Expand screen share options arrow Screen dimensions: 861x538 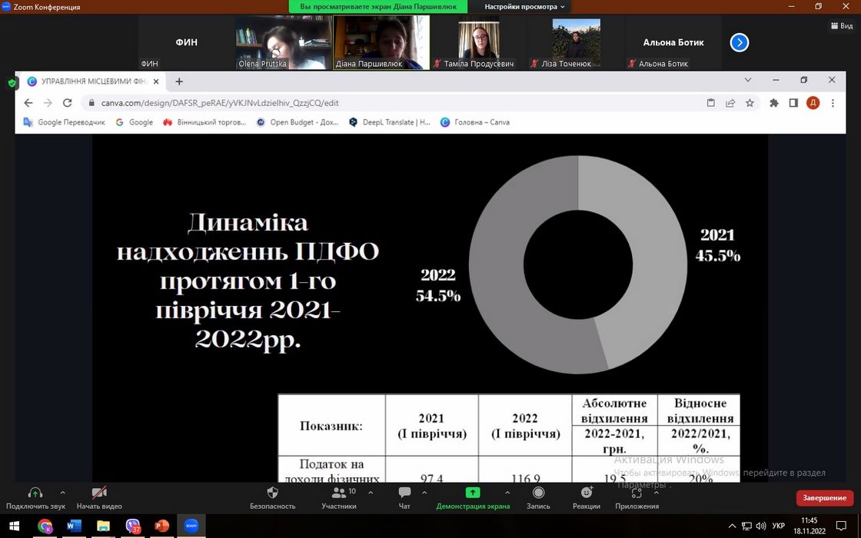(x=507, y=493)
